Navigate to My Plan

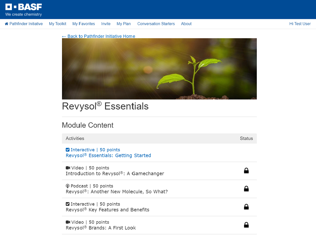(124, 24)
